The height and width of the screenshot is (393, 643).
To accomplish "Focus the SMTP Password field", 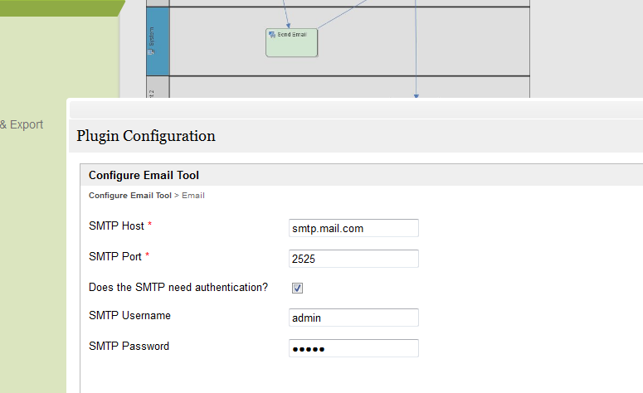I will point(353,348).
